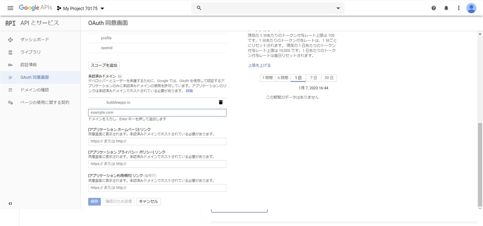Click the application homepage link field
Image resolution: width=483 pixels, height=226 pixels.
pyautogui.click(x=157, y=141)
